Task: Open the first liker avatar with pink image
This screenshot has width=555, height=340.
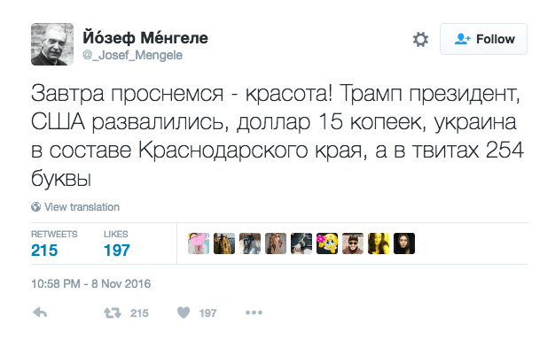Action: click(x=199, y=243)
